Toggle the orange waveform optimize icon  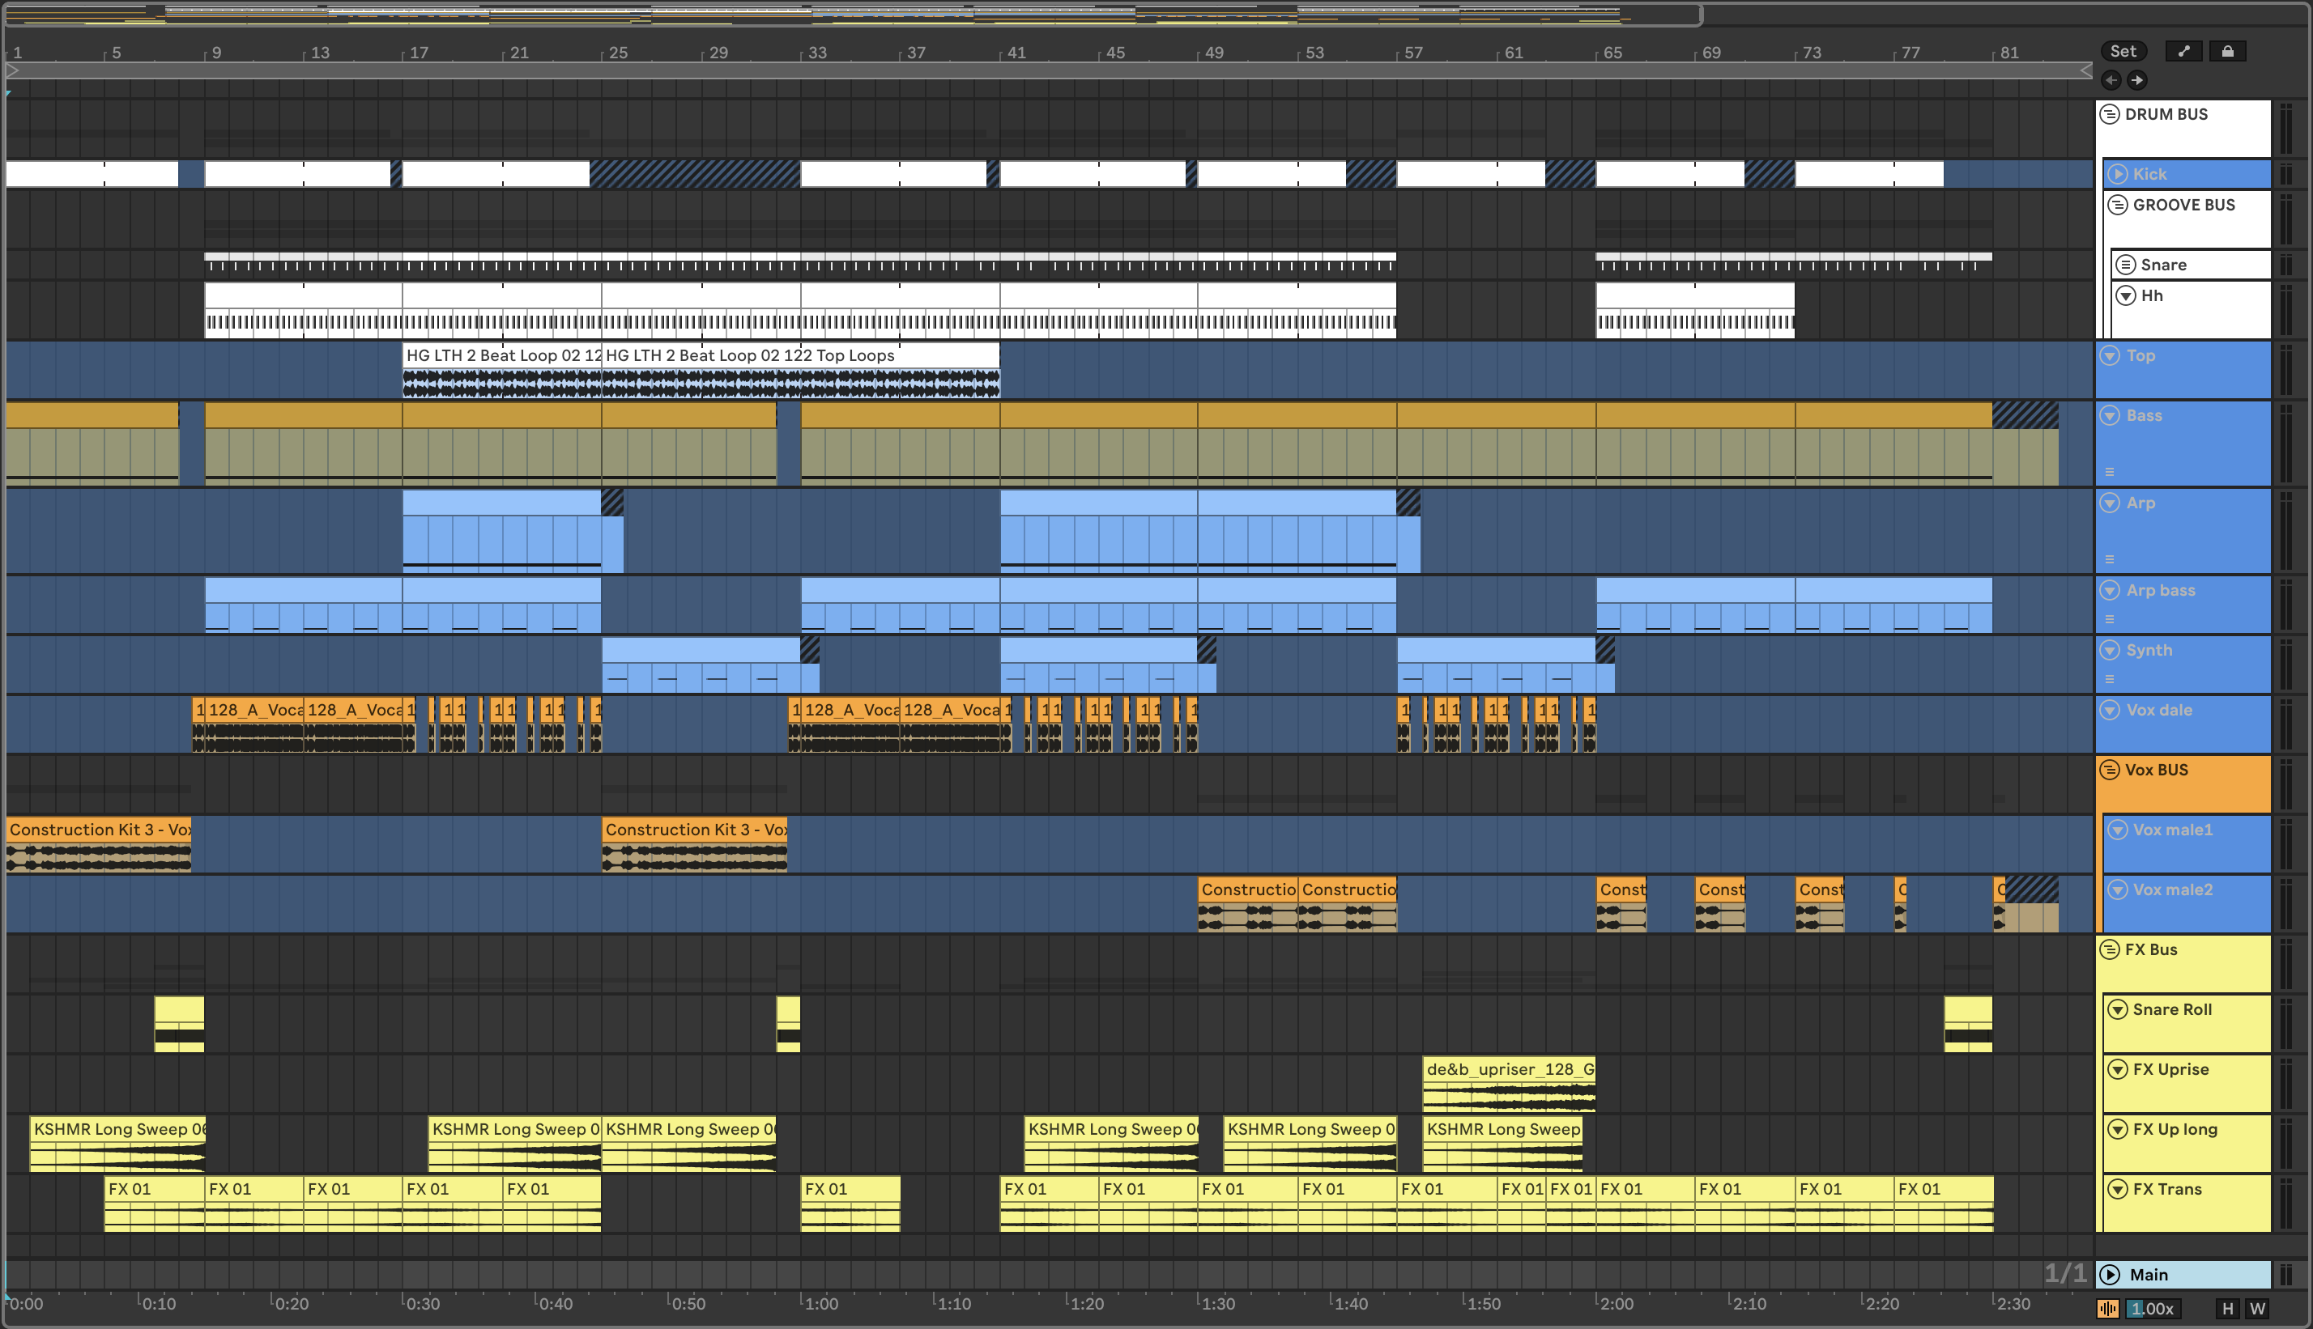click(x=2107, y=1308)
